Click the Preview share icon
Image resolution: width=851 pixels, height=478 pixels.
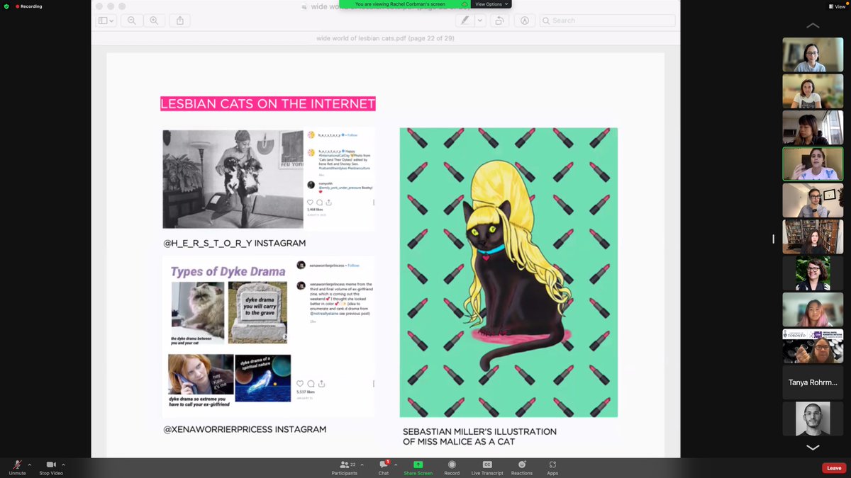180,21
